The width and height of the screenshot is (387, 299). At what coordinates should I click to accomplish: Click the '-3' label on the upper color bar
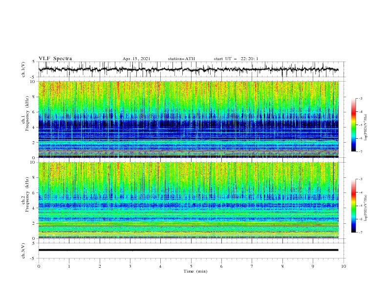[x=360, y=98]
